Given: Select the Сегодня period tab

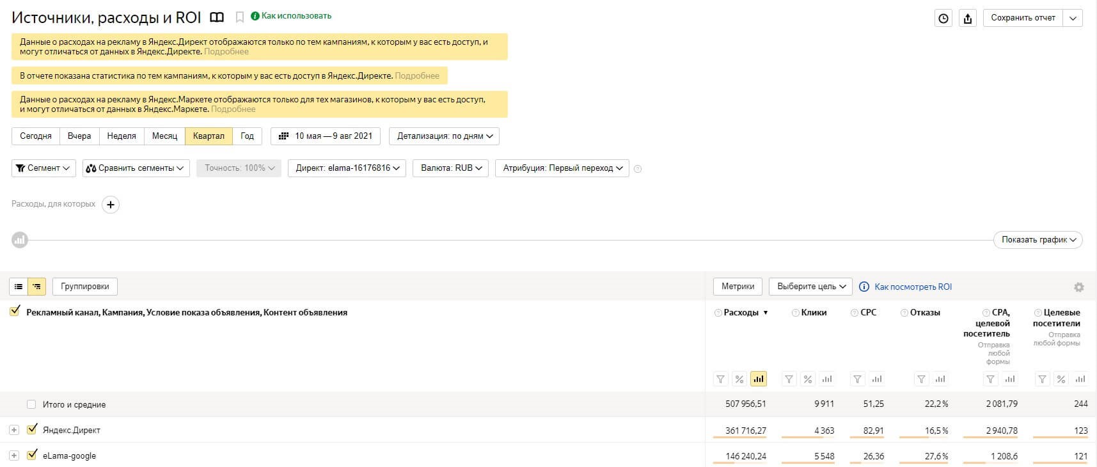Looking at the screenshot, I should [36, 136].
